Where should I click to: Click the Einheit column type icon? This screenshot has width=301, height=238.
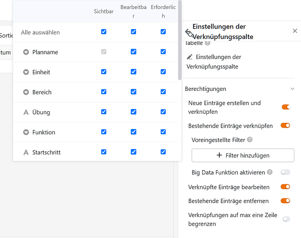[x=26, y=72]
